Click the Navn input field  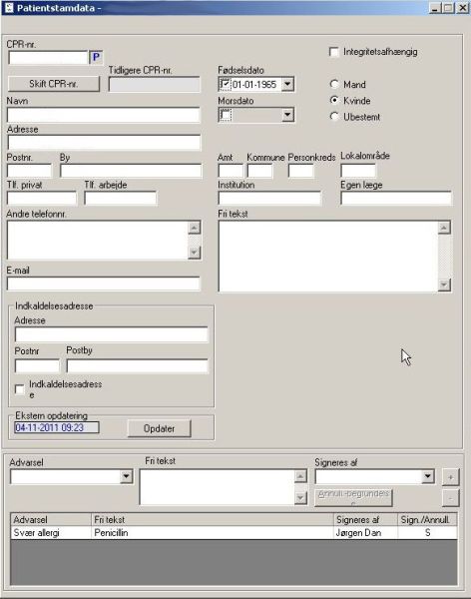pyautogui.click(x=104, y=115)
